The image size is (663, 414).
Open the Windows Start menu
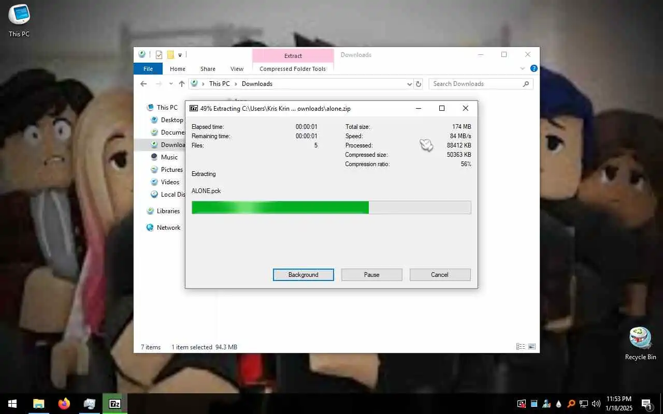(12, 404)
